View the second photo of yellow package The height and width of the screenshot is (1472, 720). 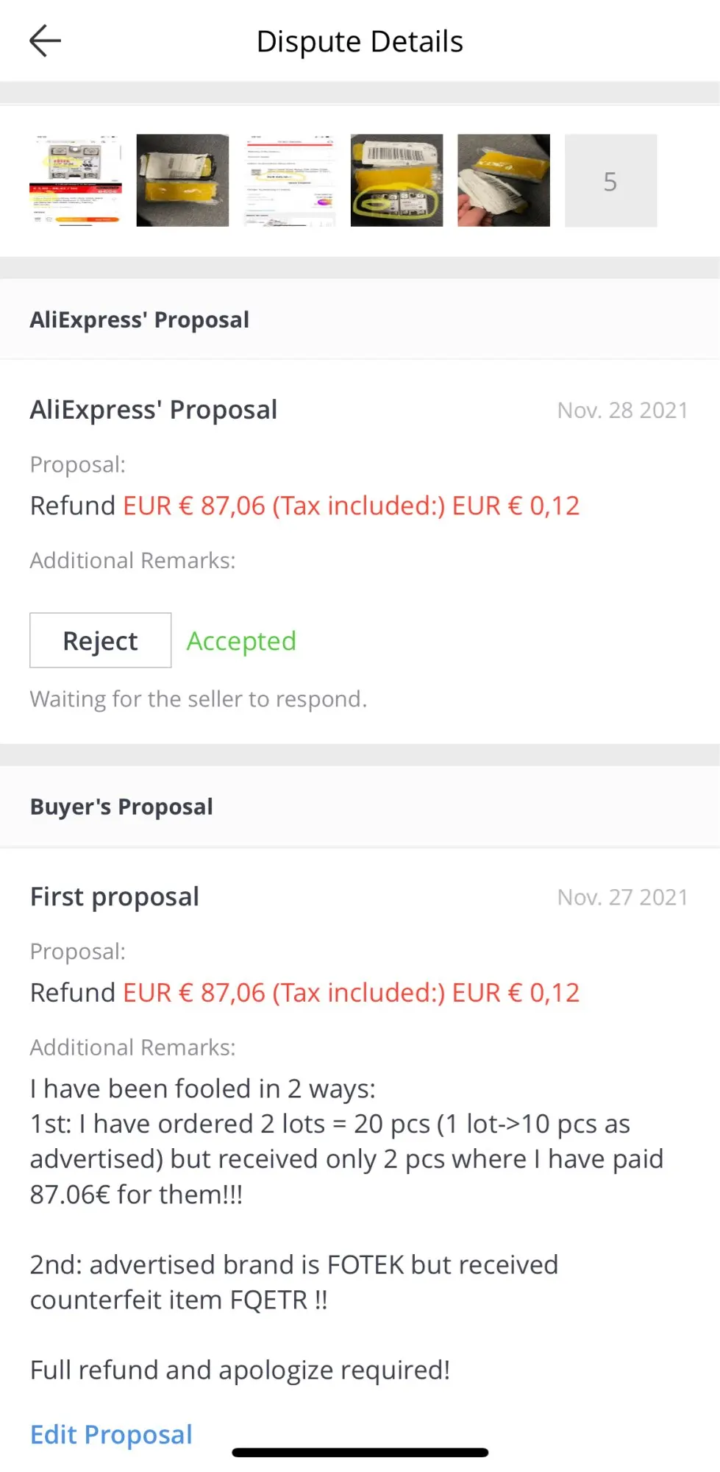pyautogui.click(x=182, y=180)
